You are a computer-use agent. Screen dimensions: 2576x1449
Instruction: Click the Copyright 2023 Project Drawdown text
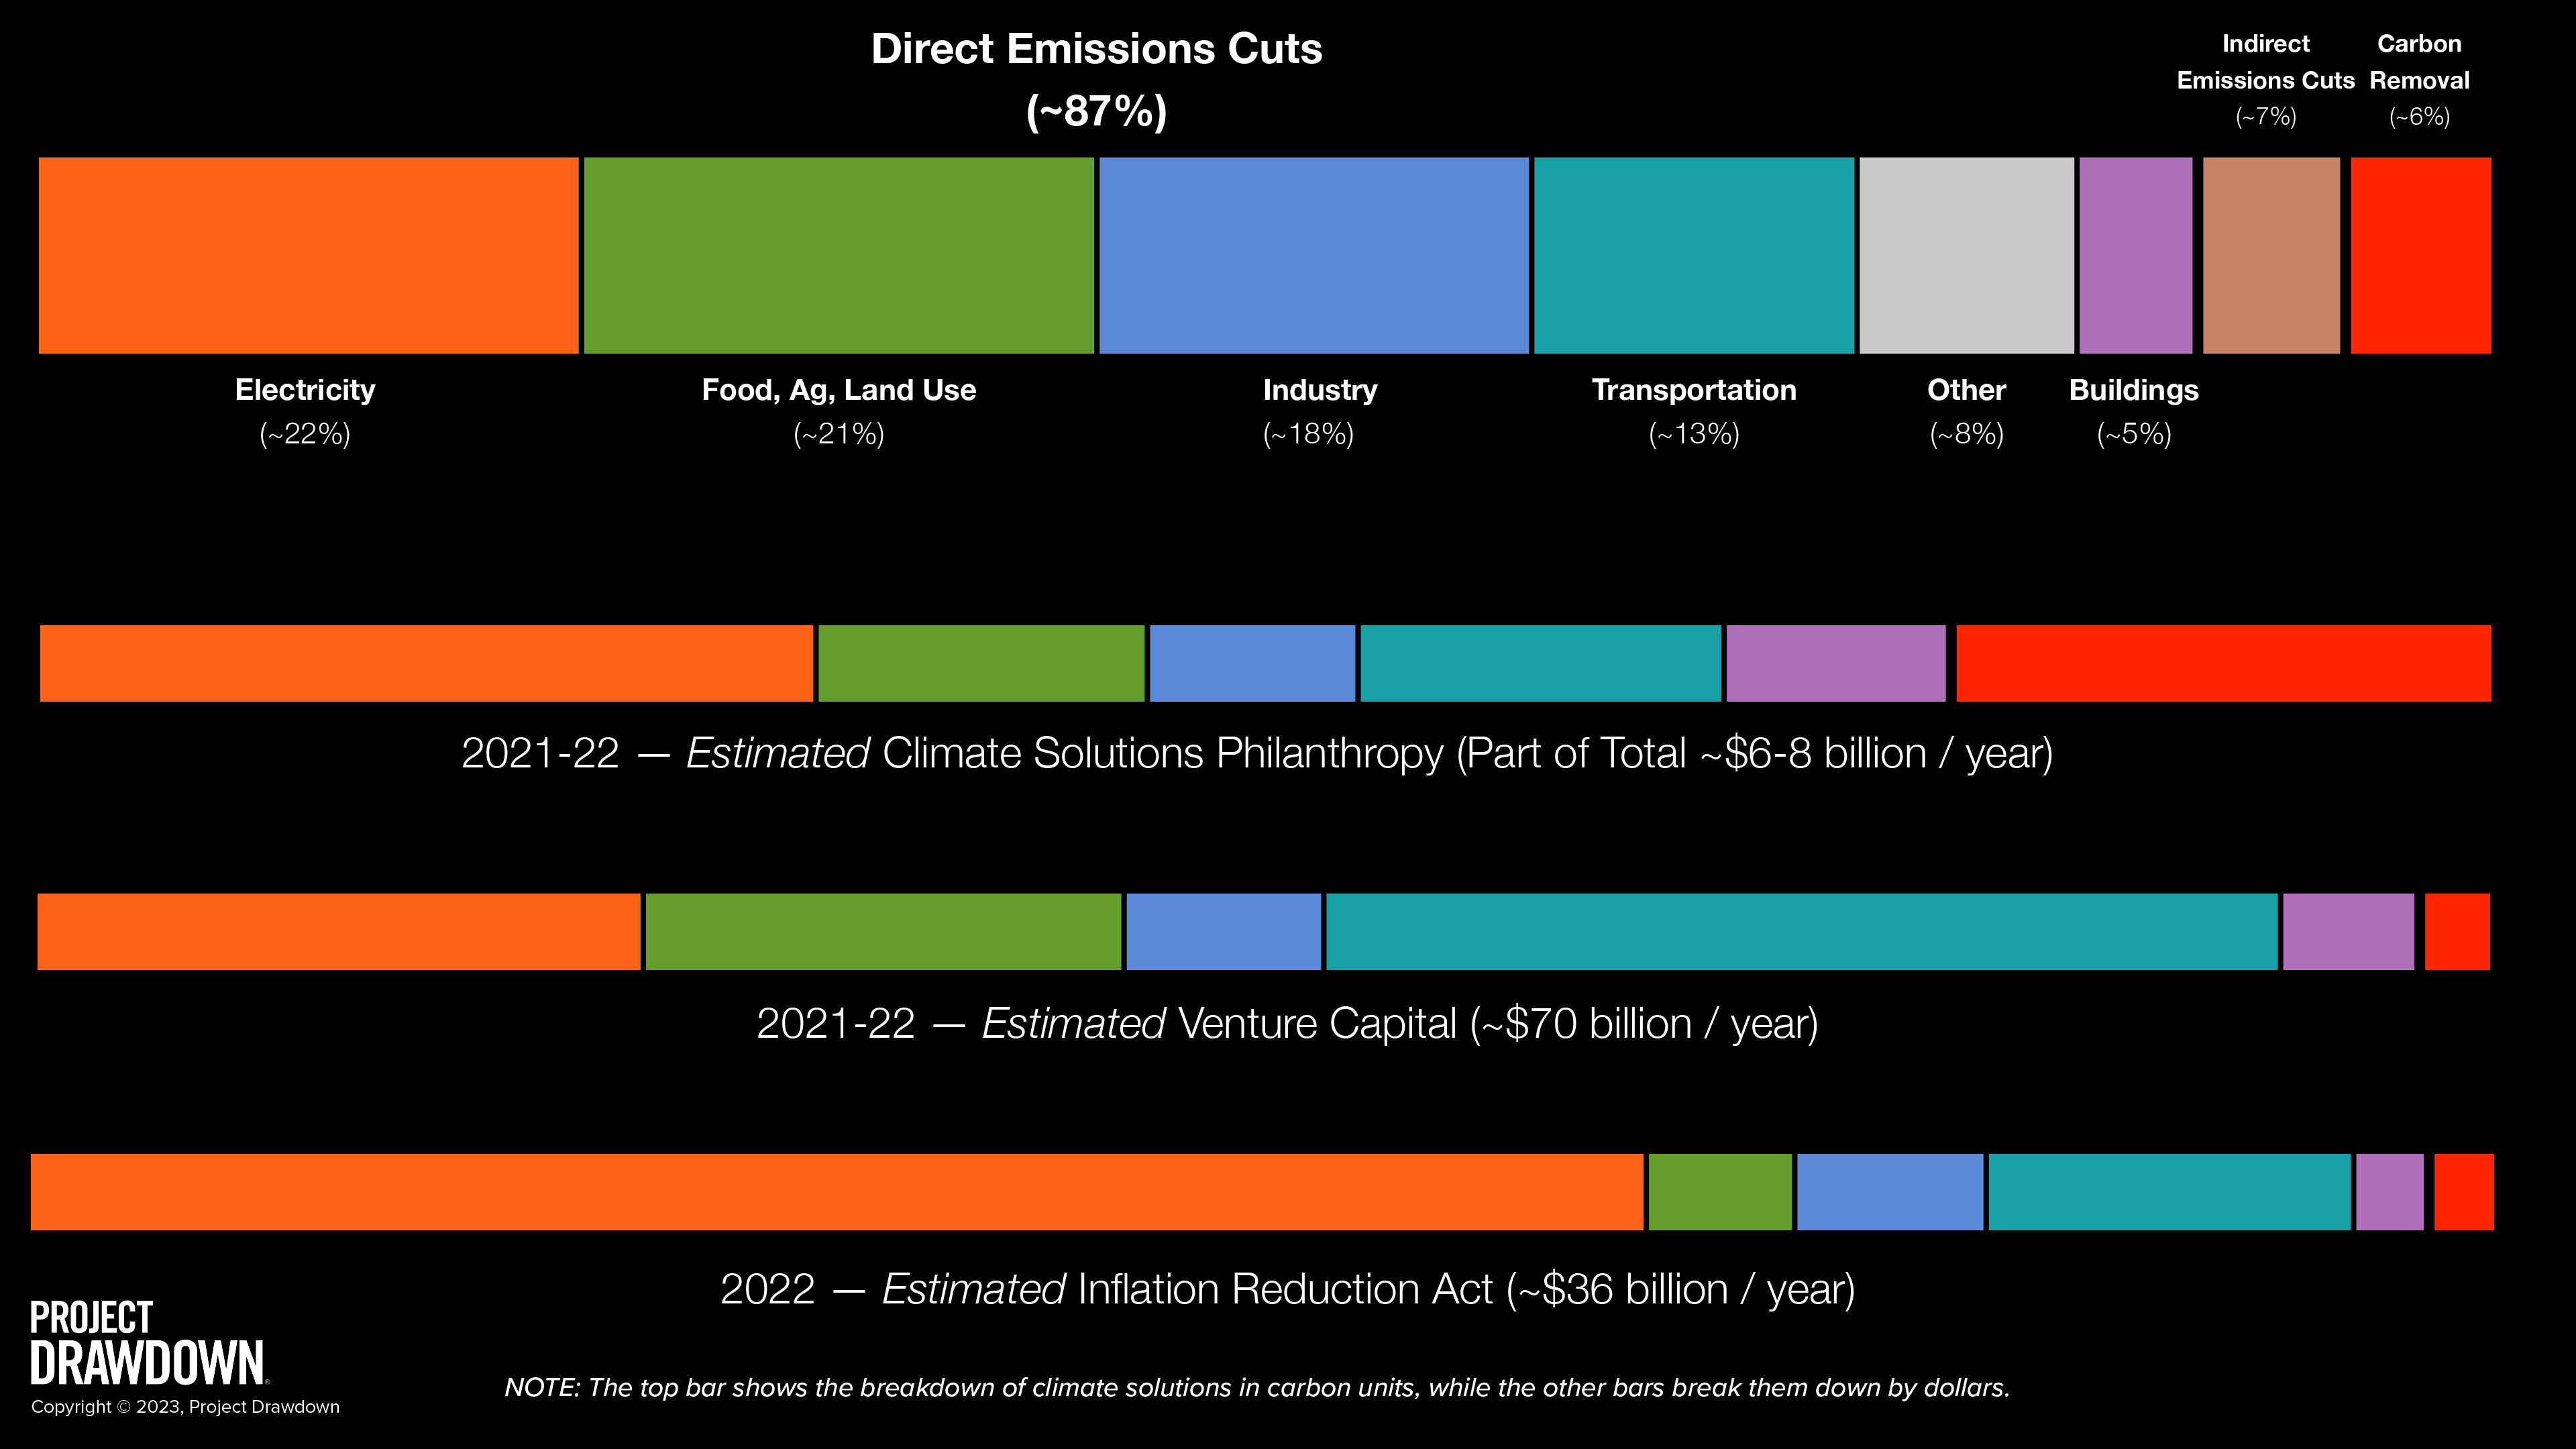[x=185, y=1407]
